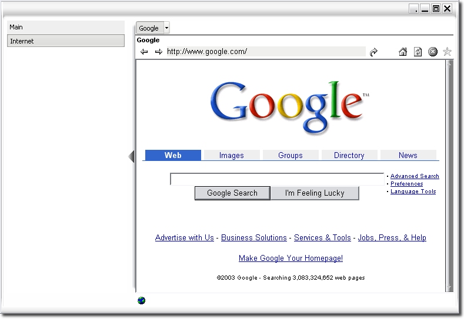
Task: Click the I'm Feeling Lucky button
Action: 315,193
